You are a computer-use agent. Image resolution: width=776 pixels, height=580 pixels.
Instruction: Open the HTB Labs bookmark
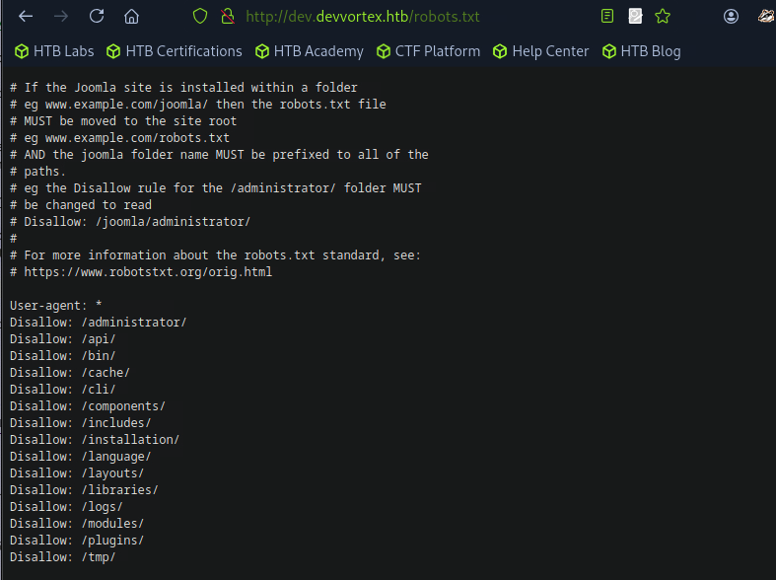click(x=56, y=51)
